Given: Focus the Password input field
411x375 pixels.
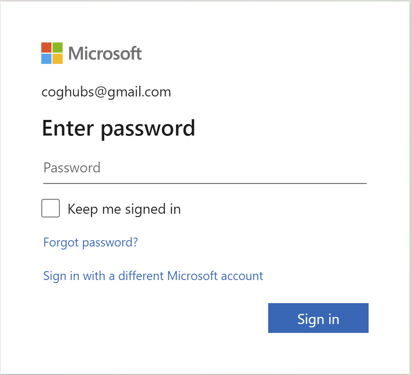Looking at the screenshot, I should point(205,168).
